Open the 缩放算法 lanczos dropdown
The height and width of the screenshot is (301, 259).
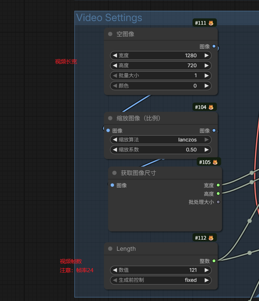(161, 140)
